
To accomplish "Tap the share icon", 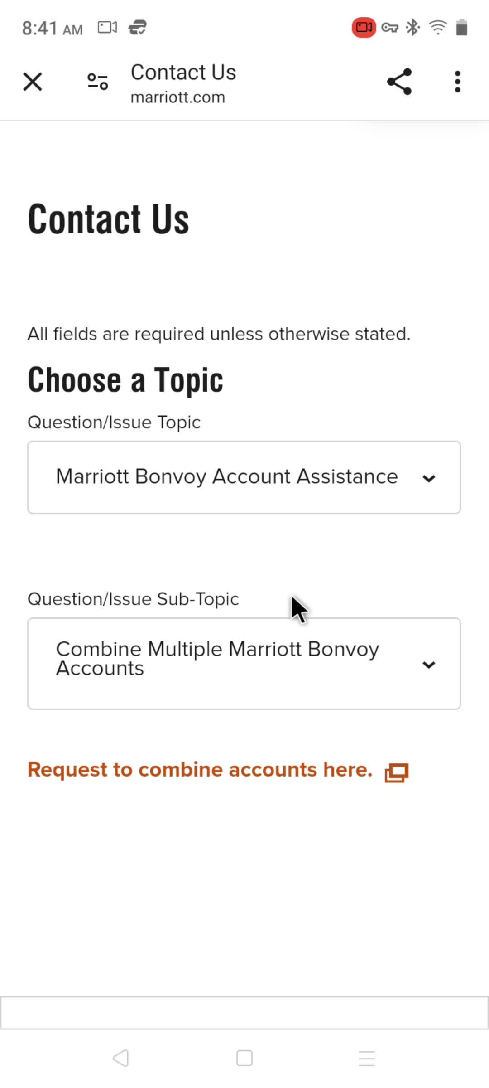I will (399, 82).
